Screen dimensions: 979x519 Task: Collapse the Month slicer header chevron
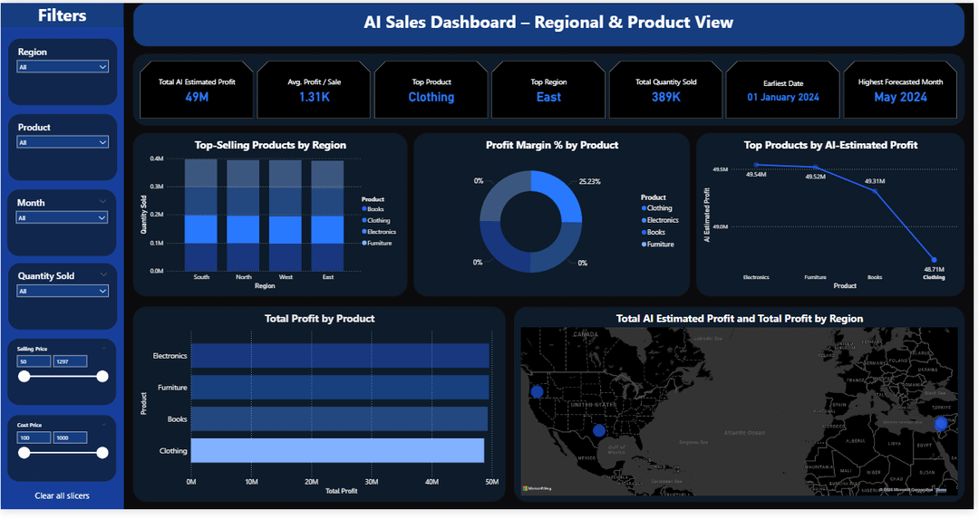pyautogui.click(x=103, y=201)
